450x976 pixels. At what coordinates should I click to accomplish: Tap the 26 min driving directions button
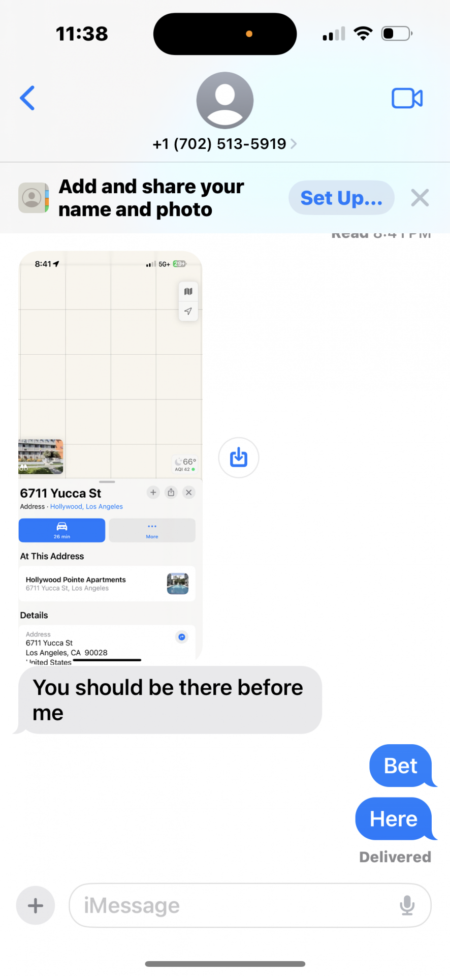click(x=62, y=530)
